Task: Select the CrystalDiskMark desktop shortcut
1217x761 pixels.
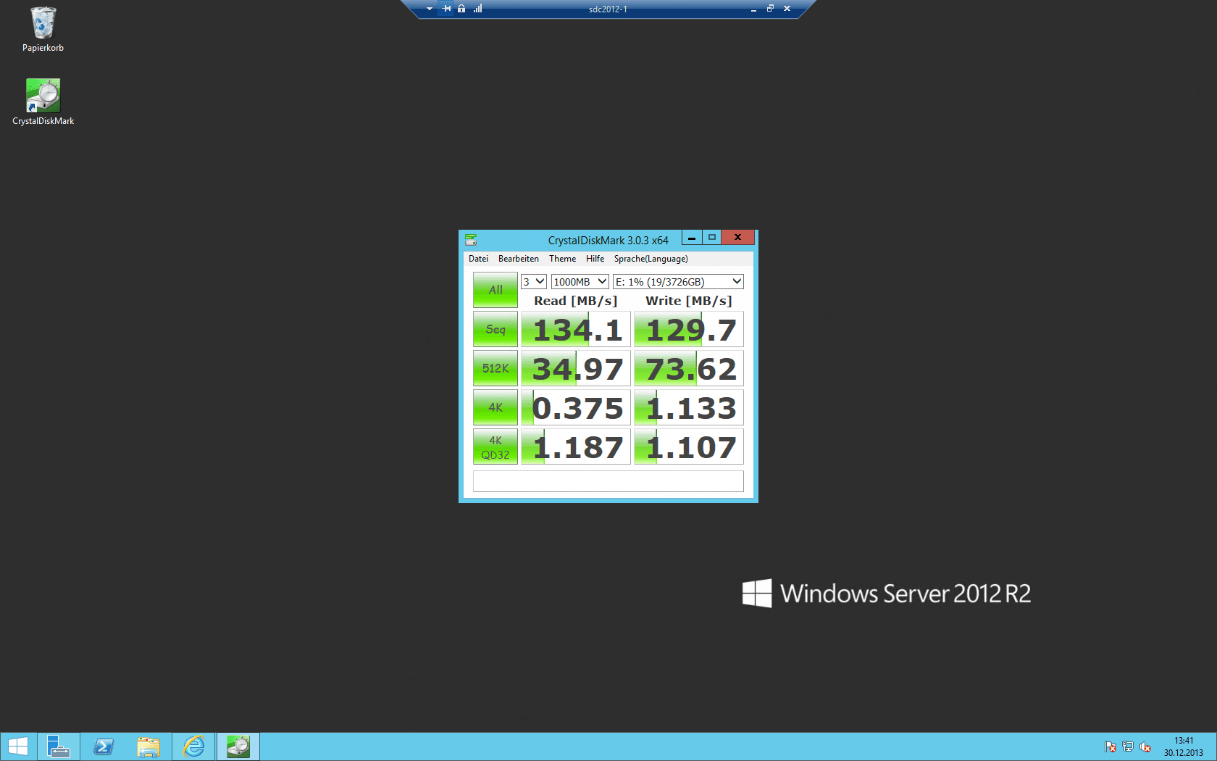Action: pyautogui.click(x=43, y=102)
